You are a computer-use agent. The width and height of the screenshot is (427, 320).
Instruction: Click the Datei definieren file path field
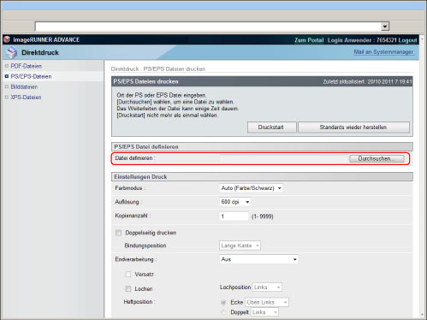[x=284, y=158]
